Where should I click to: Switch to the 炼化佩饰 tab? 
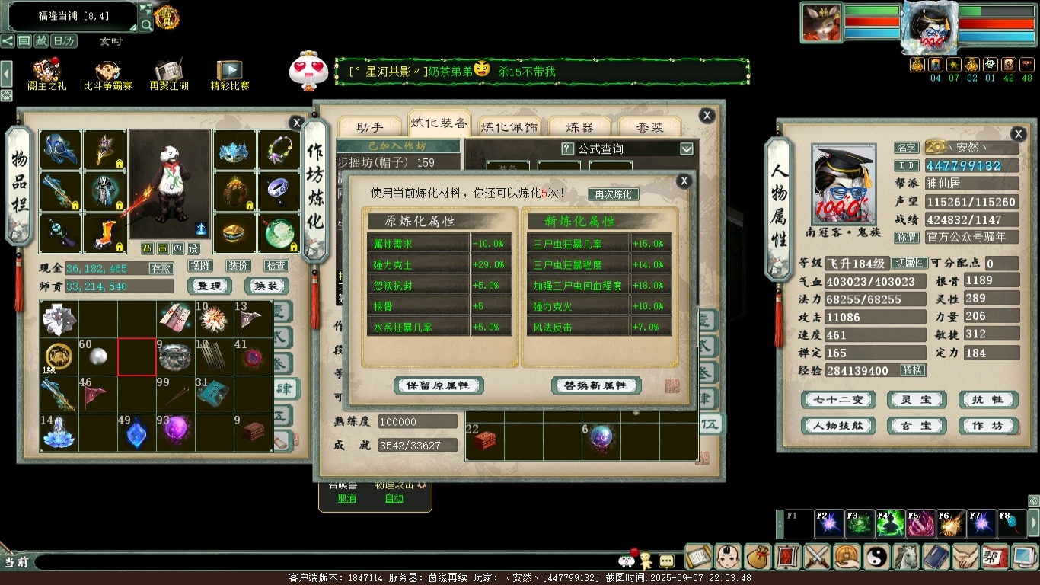tap(509, 127)
